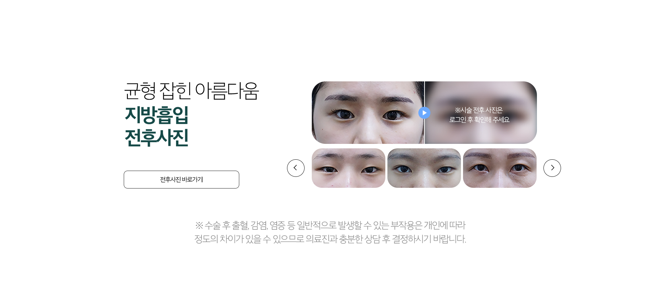
Task: Open the 전후사진 바로가기 button
Action: (181, 180)
